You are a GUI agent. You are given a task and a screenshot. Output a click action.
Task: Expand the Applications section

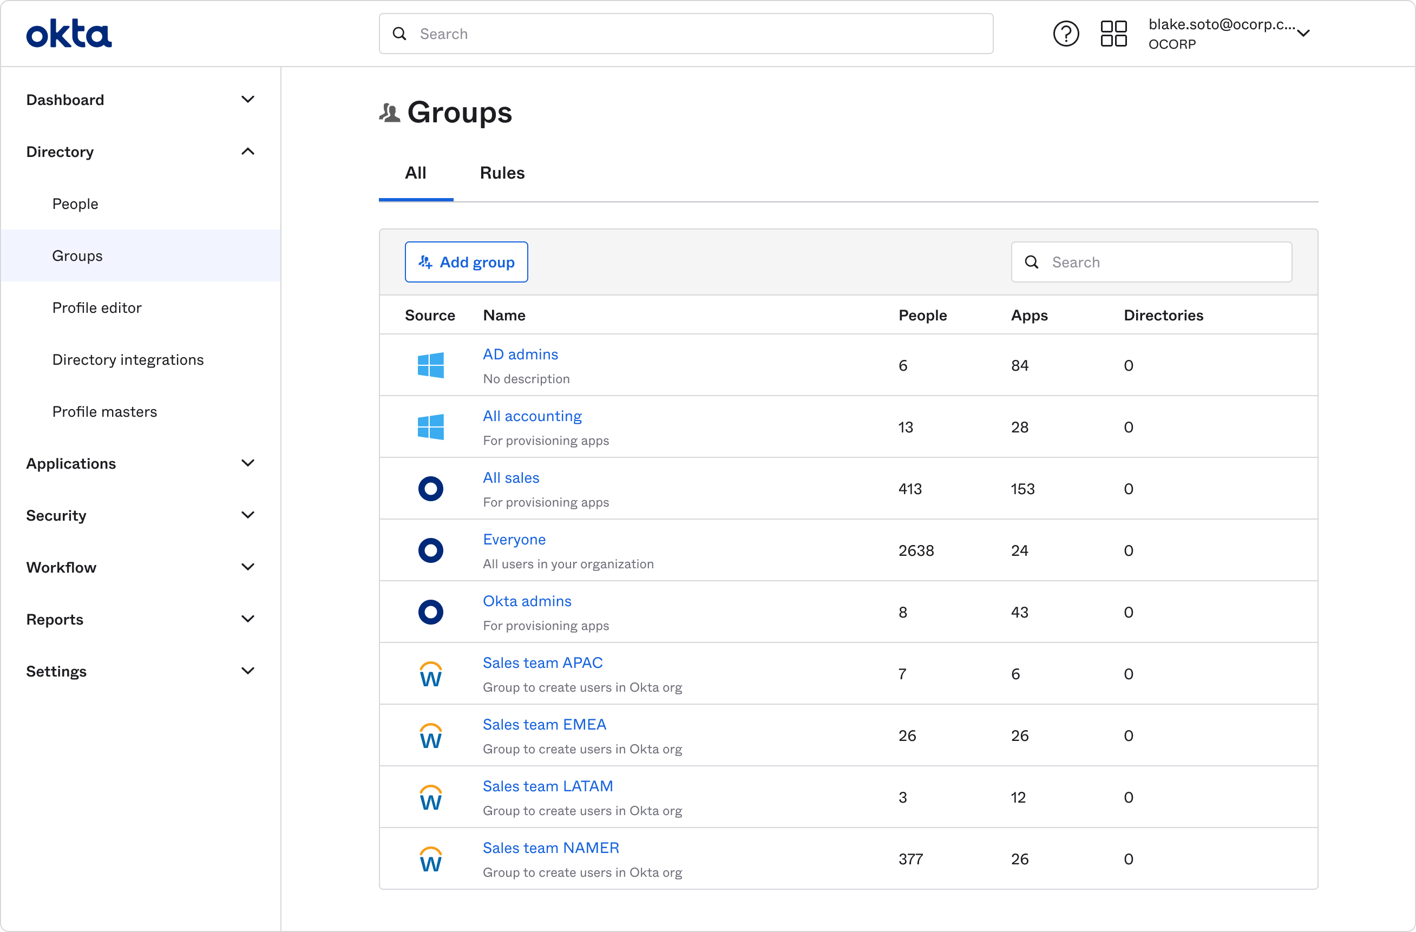pos(140,463)
